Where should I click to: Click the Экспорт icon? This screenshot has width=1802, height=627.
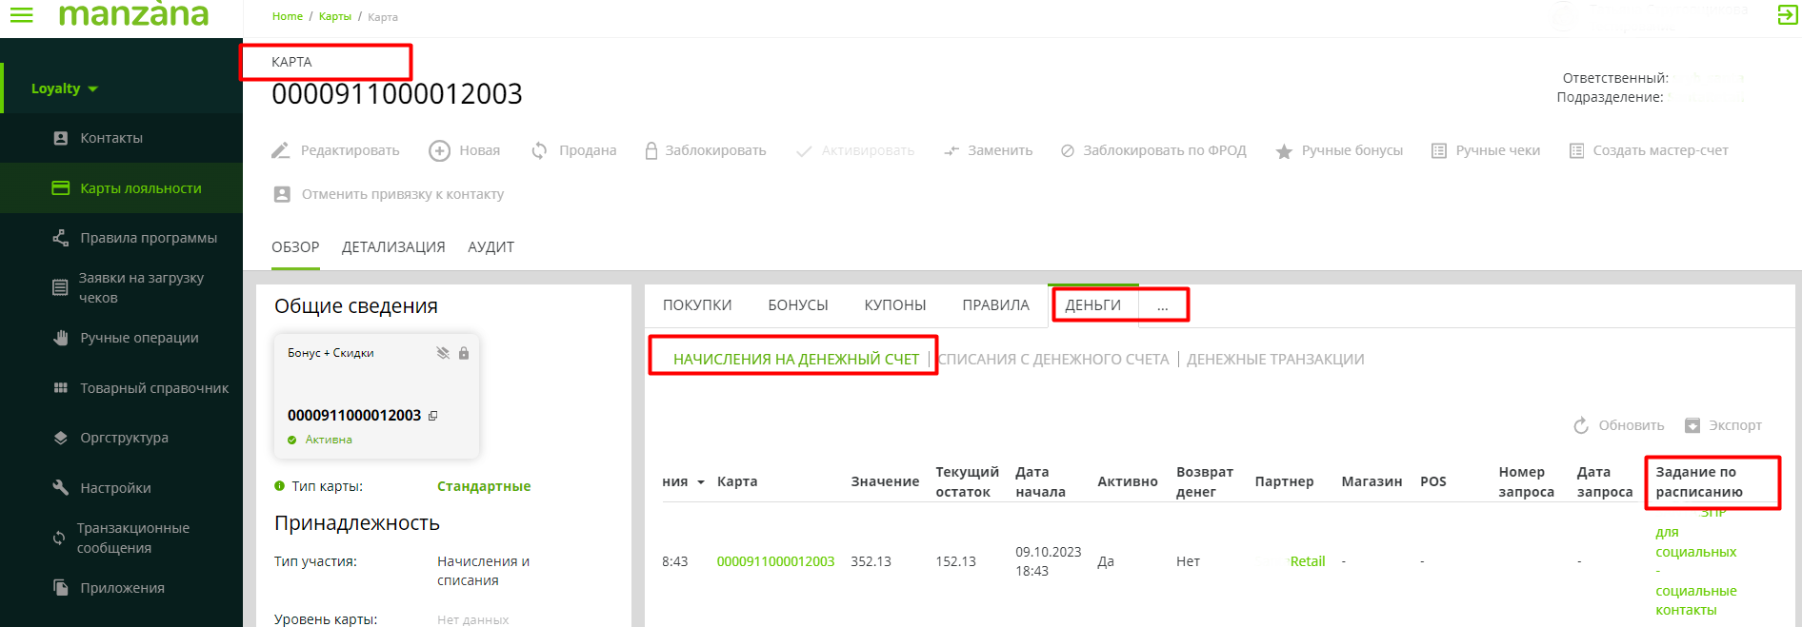(1692, 425)
